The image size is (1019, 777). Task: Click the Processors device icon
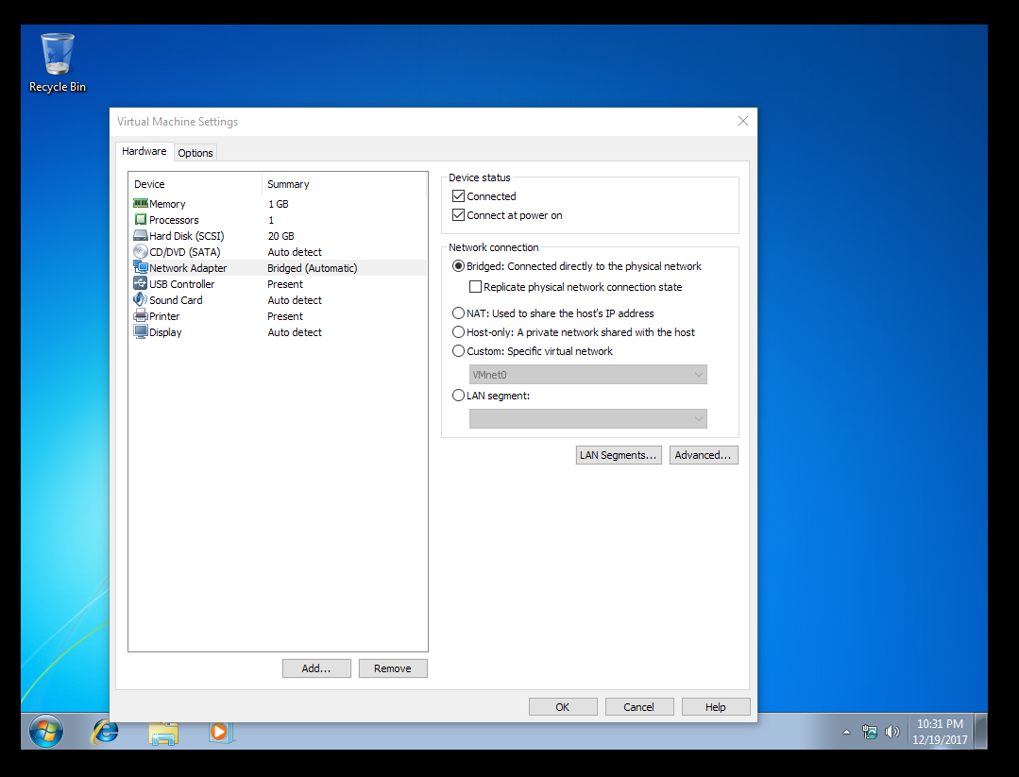click(140, 219)
